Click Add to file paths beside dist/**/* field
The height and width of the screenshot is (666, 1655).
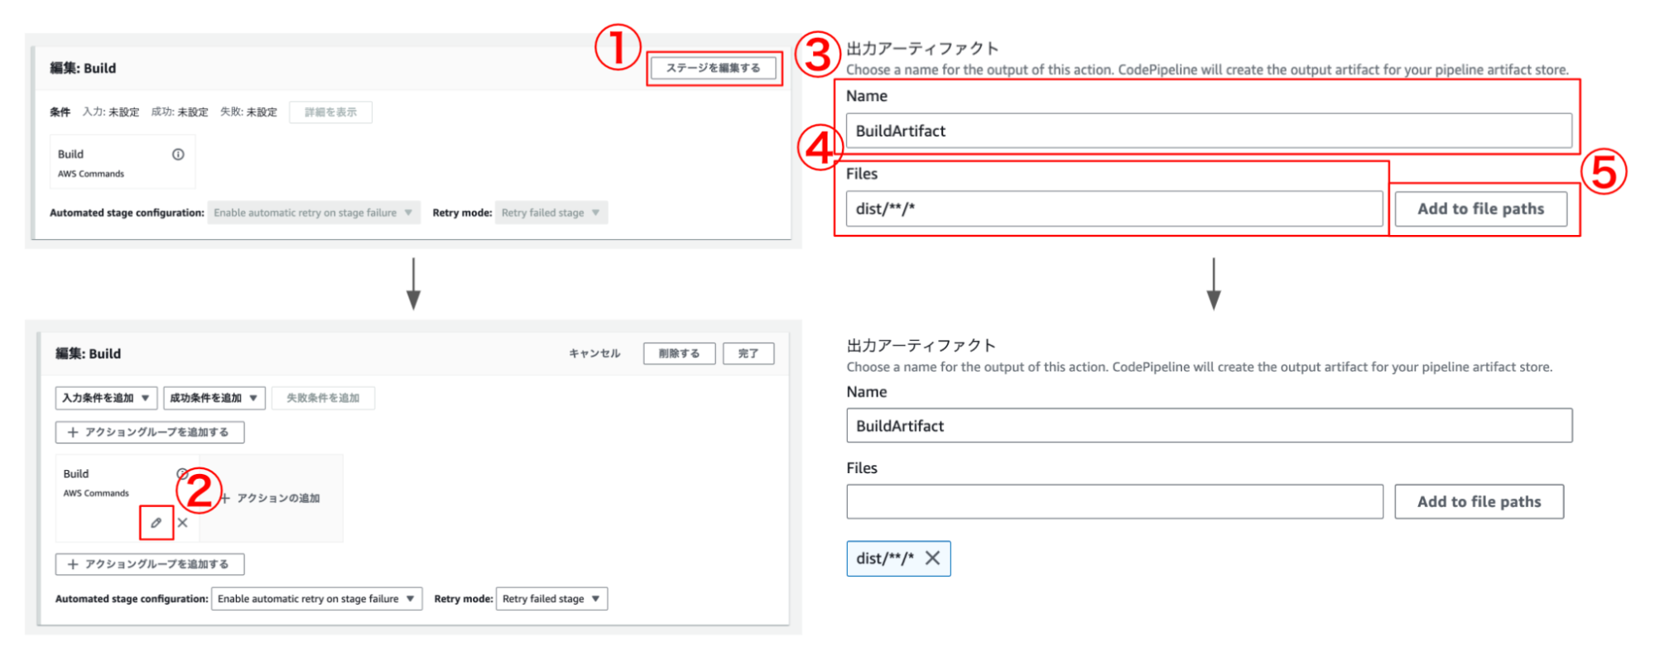pos(1480,209)
